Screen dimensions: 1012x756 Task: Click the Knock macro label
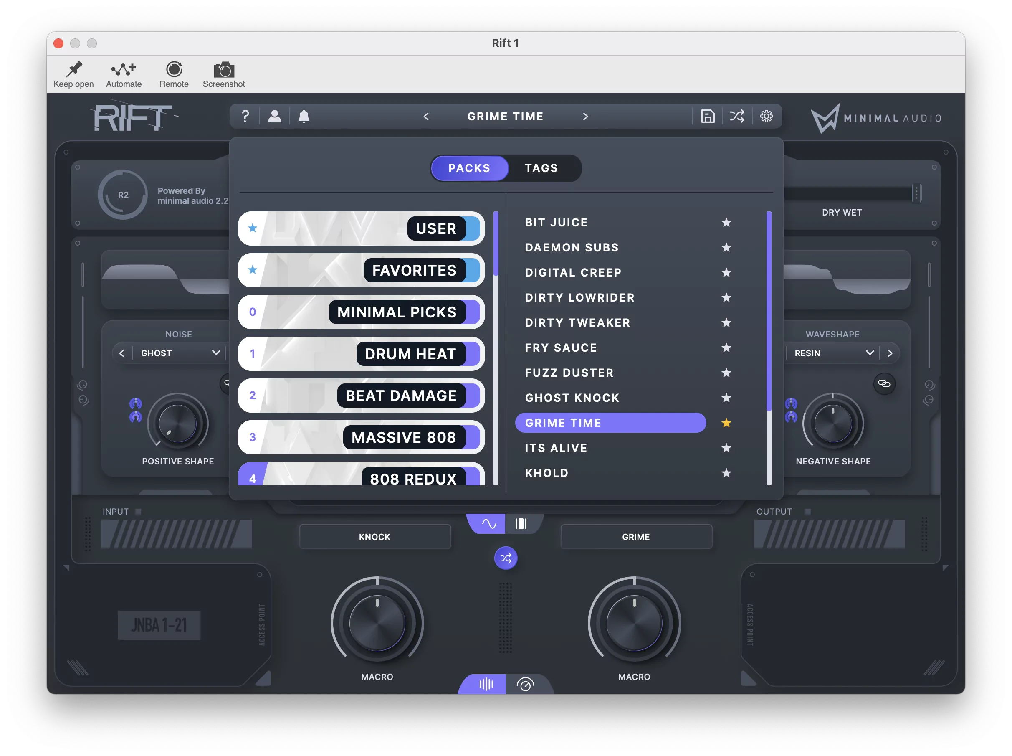[x=374, y=537]
